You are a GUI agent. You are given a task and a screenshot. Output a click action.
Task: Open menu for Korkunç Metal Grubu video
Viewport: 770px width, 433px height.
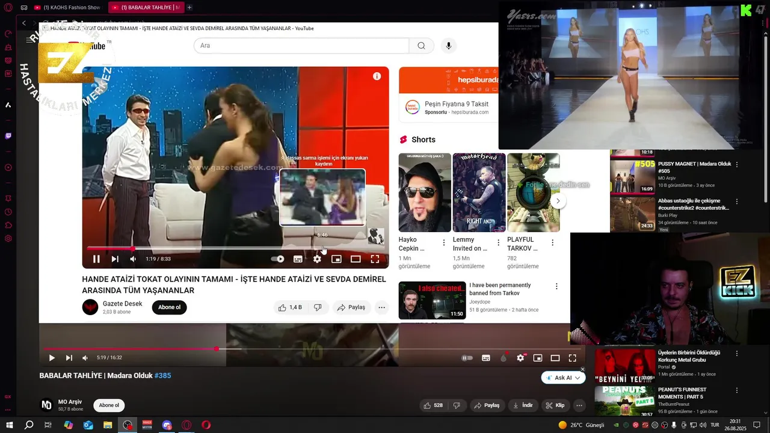click(x=737, y=354)
